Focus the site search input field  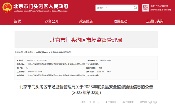coord(120,8)
